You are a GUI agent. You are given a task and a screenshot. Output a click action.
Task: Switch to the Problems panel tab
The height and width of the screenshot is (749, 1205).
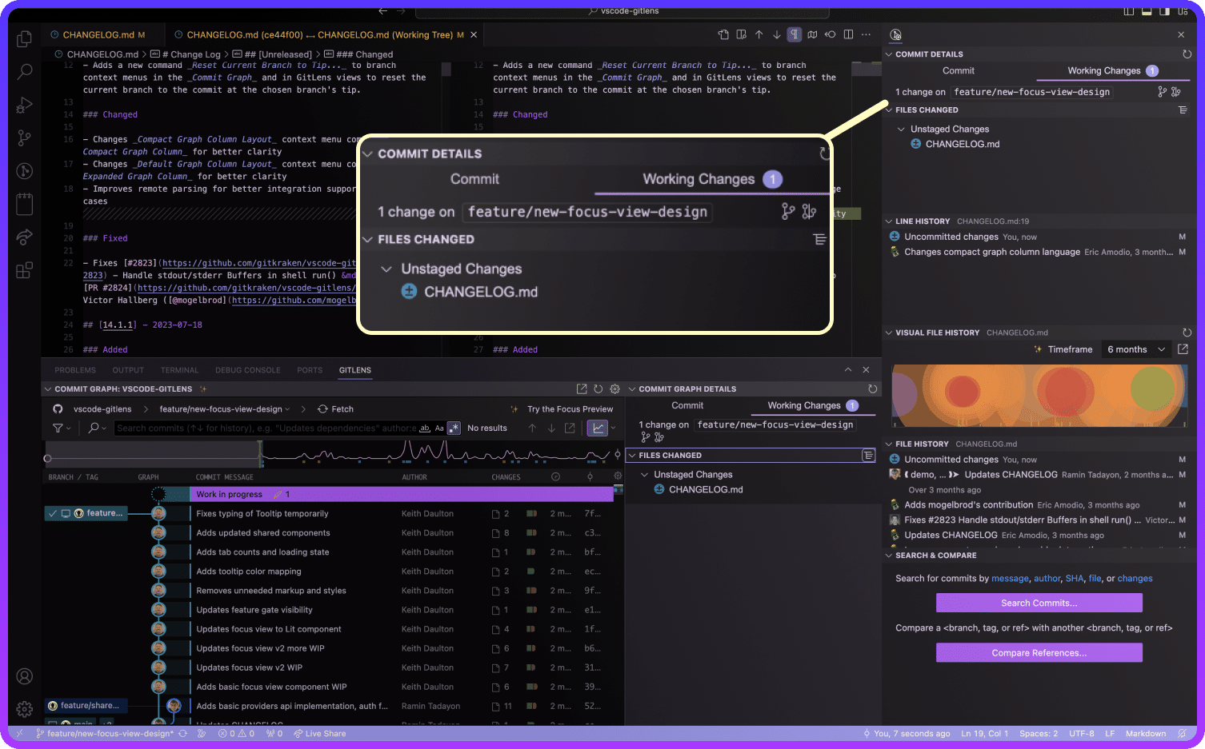tap(75, 370)
